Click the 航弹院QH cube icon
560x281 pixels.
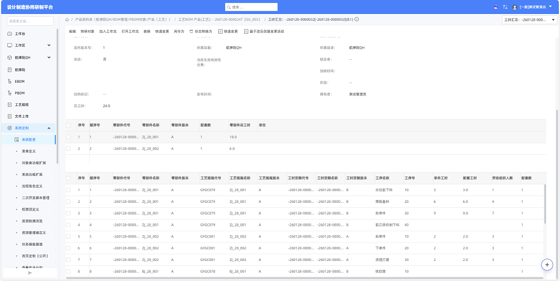[x=10, y=58]
